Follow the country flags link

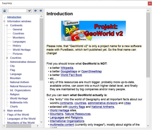click(77, 107)
